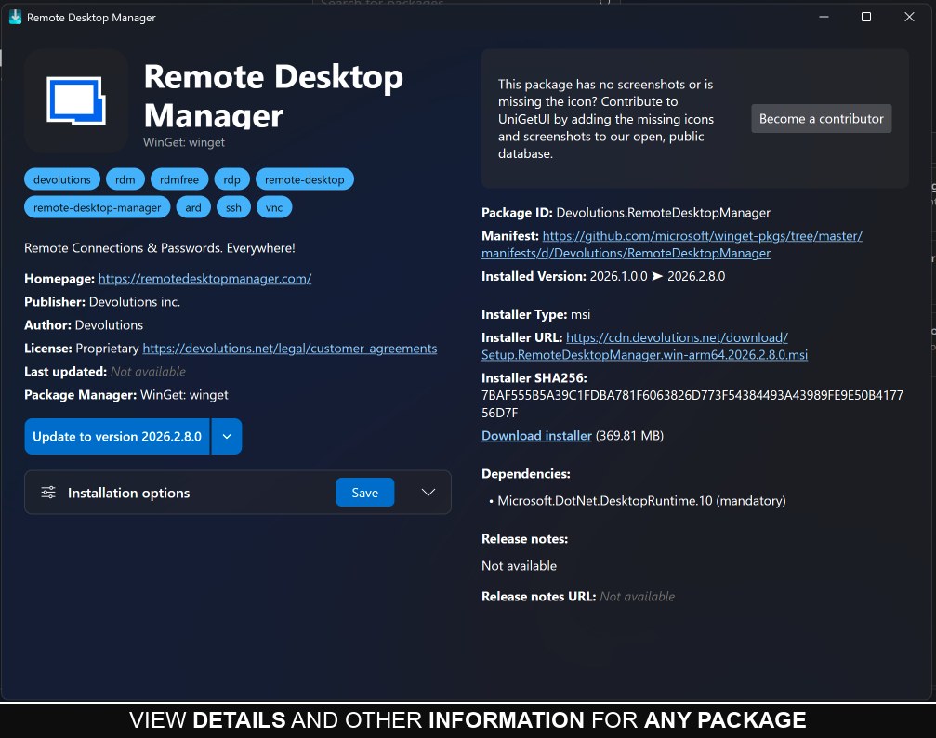Click the Remote Desktop Manager package icon

coord(76,101)
